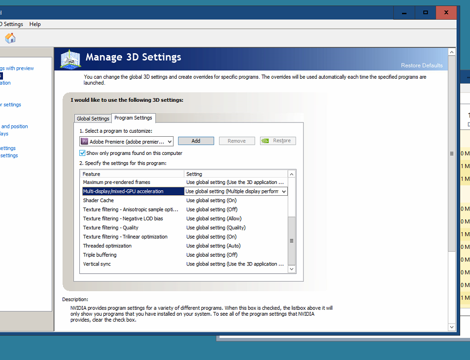Click the Triple buffering setting value (Off)
Screen dimensions: 470x360
click(x=212, y=255)
